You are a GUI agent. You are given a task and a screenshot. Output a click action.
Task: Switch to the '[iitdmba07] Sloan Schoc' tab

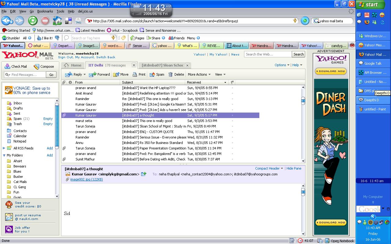tap(165, 65)
